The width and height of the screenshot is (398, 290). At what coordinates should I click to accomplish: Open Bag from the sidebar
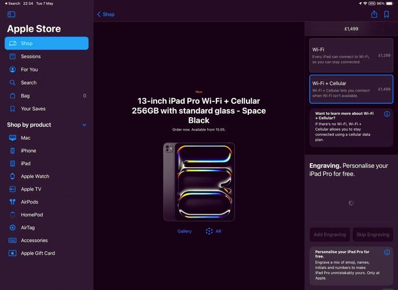tap(46, 96)
